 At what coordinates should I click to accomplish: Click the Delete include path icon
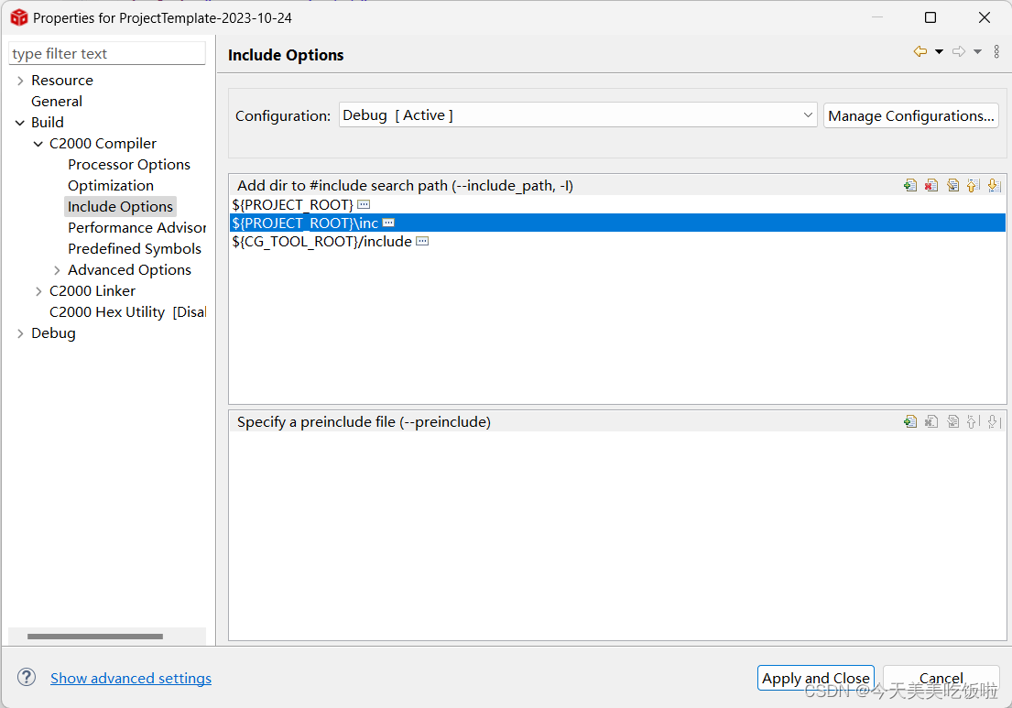tap(931, 186)
